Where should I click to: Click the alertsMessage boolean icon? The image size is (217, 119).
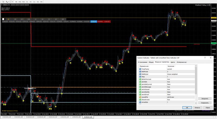tap(140, 87)
